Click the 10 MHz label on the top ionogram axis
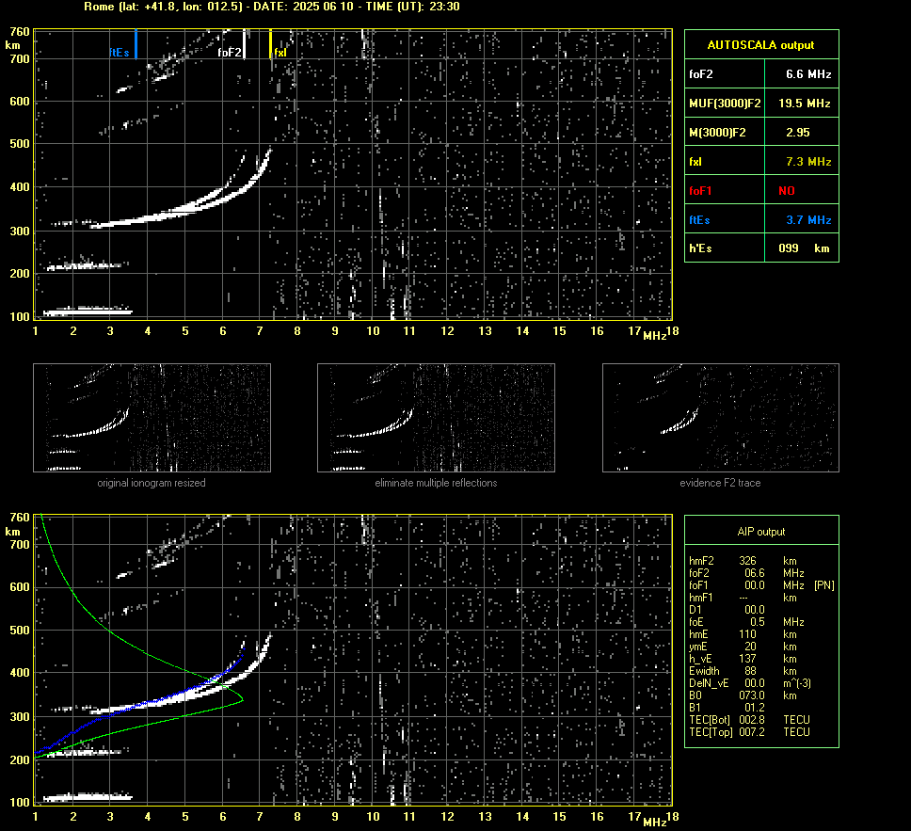The image size is (911, 831). [x=373, y=330]
